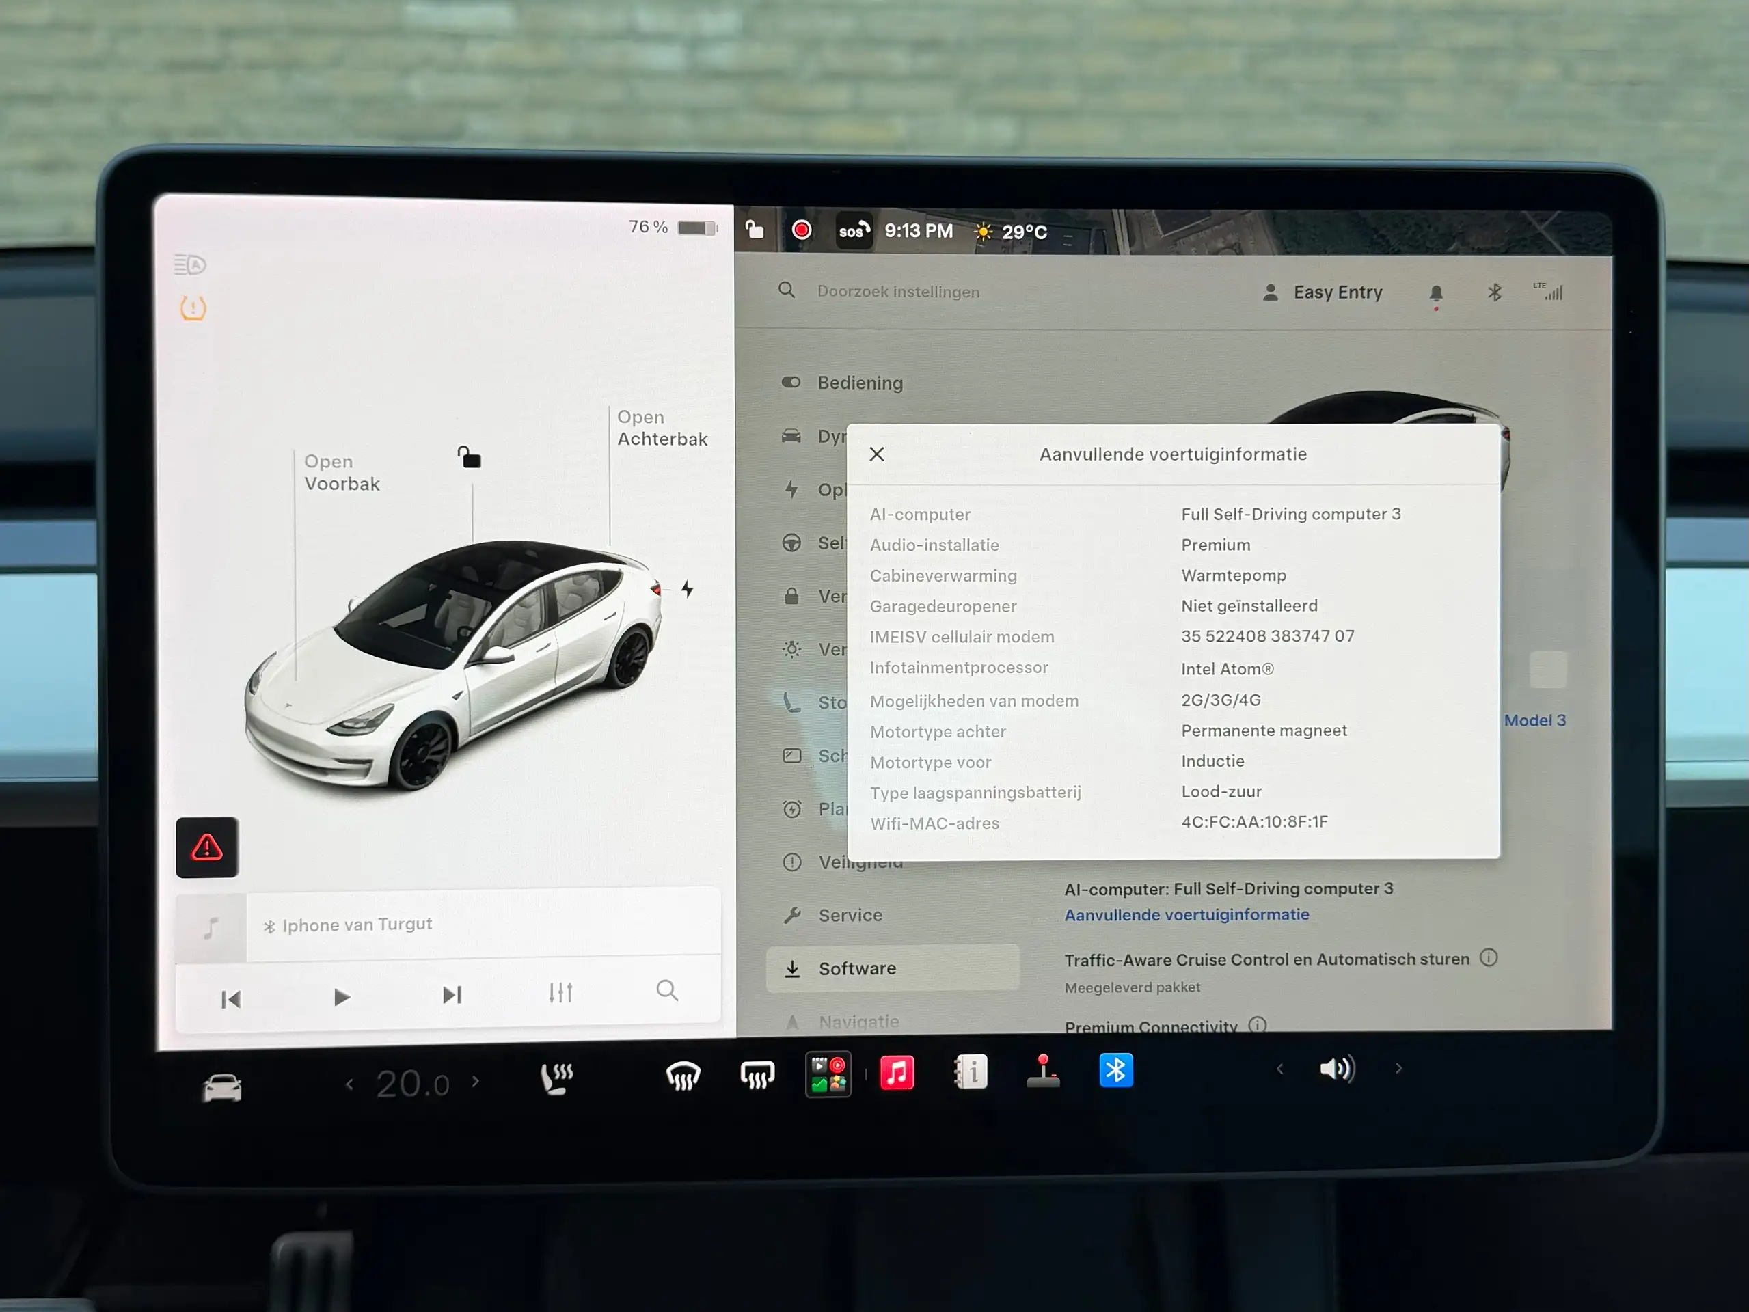This screenshot has height=1312, width=1749.
Task: Open the Service settings menu
Action: coord(850,915)
